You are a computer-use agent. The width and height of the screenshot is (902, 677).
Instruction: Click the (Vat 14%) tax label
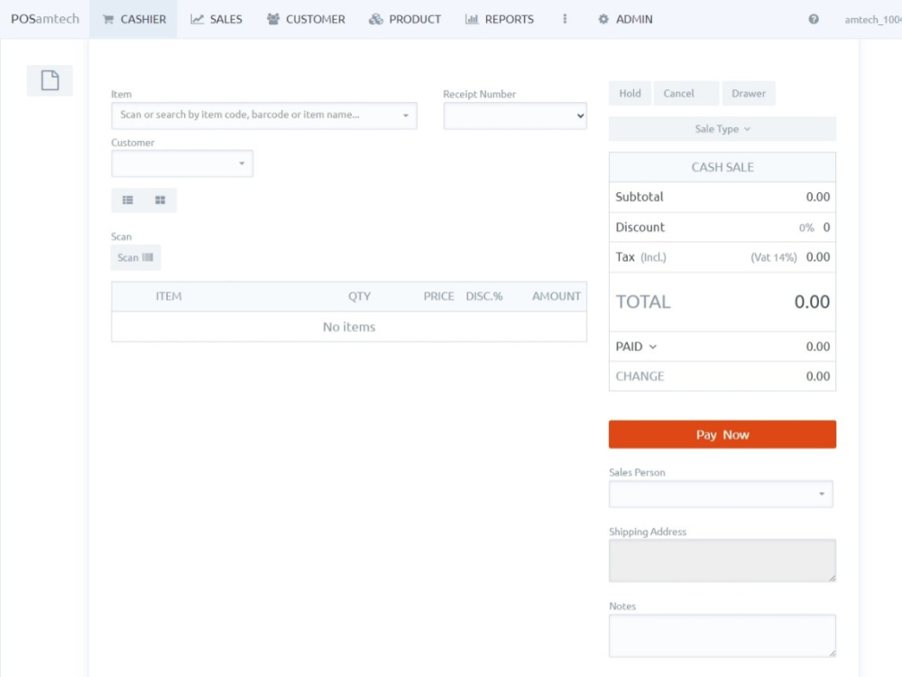[x=773, y=257]
